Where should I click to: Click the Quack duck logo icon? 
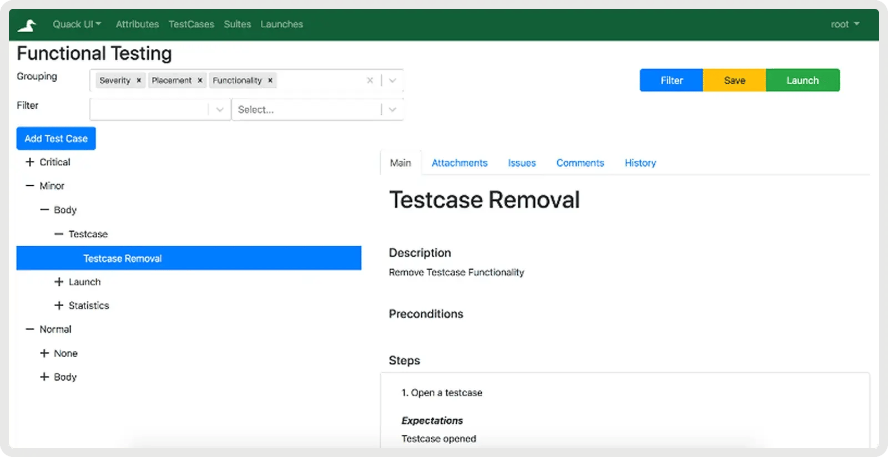[x=27, y=25]
